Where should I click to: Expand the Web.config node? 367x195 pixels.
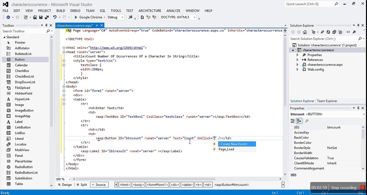297,70
